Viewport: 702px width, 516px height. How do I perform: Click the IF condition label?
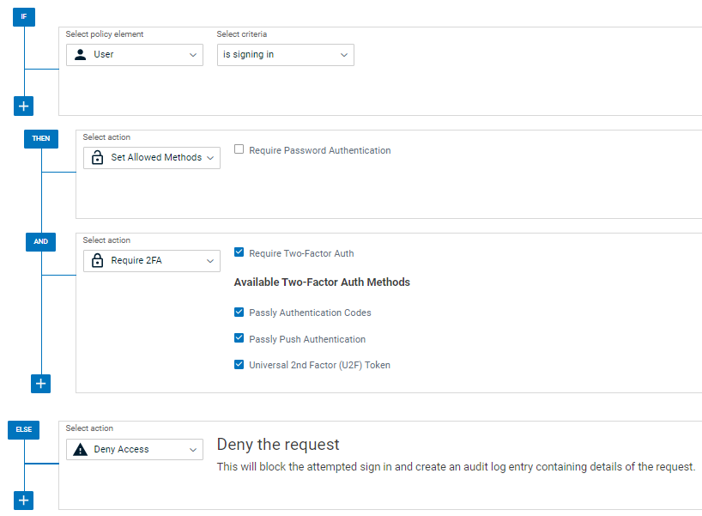coord(23,17)
